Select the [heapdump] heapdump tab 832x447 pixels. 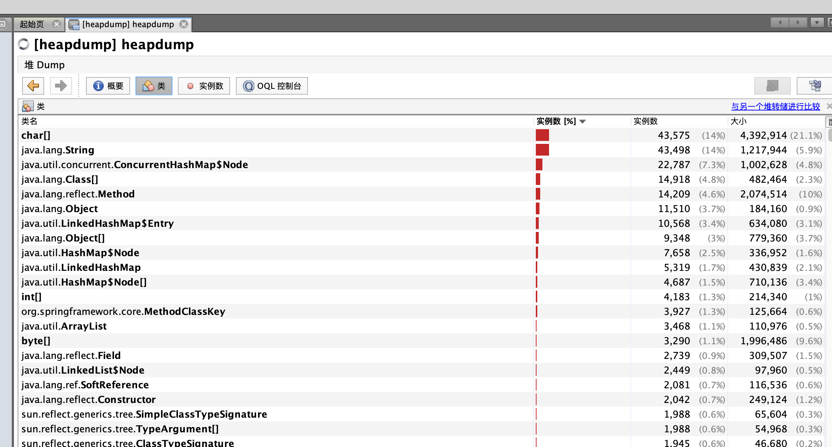128,24
